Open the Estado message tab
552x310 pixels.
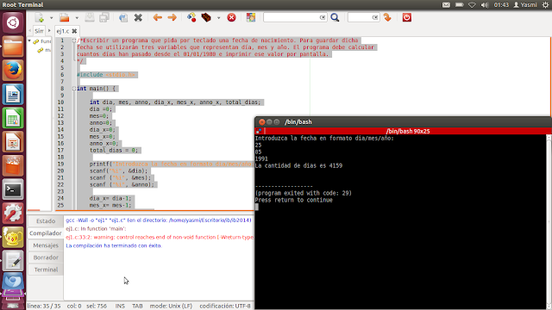pyautogui.click(x=46, y=221)
